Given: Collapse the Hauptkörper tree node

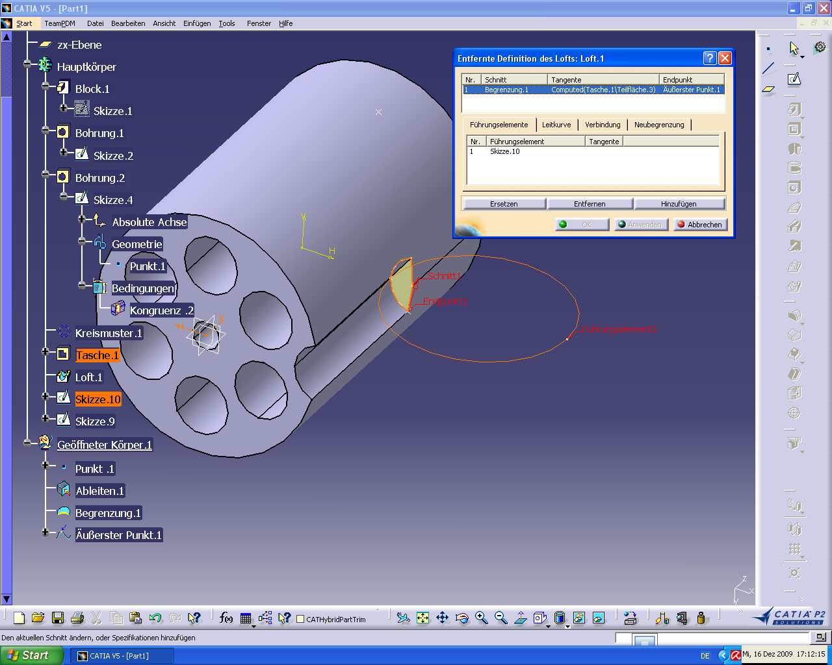Looking at the screenshot, I should click(x=27, y=64).
